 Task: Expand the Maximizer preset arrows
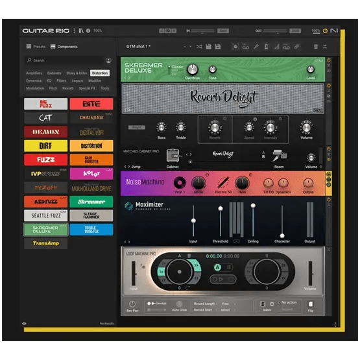point(127,242)
